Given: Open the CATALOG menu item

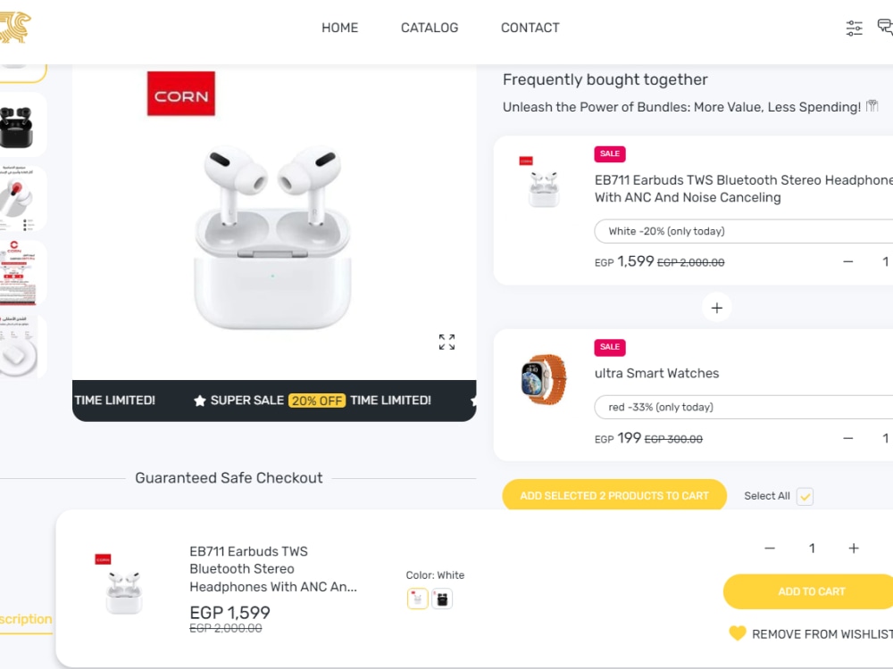Looking at the screenshot, I should [x=429, y=28].
